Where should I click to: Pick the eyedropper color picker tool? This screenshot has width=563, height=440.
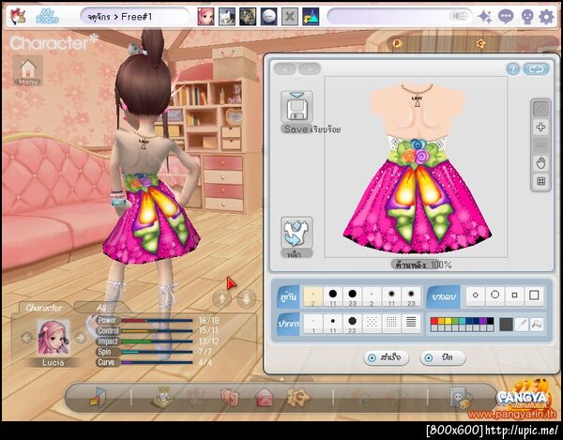pyautogui.click(x=522, y=324)
